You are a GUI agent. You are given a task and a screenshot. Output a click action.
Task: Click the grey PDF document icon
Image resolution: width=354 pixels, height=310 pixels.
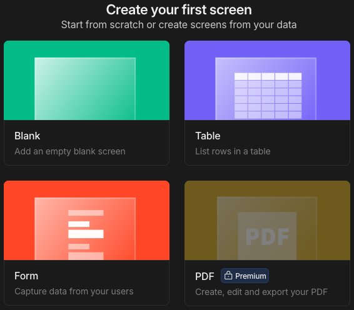267,236
